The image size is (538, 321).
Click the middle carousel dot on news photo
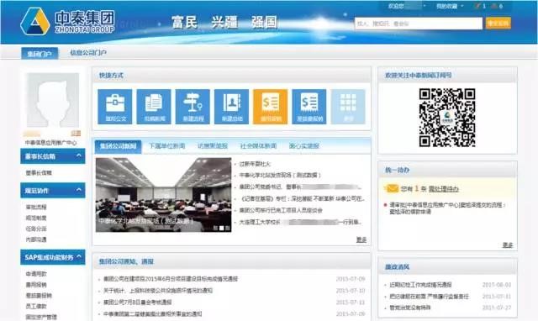pos(221,228)
